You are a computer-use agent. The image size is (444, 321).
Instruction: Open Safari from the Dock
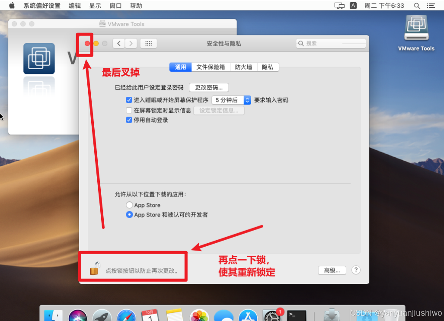[126, 315]
